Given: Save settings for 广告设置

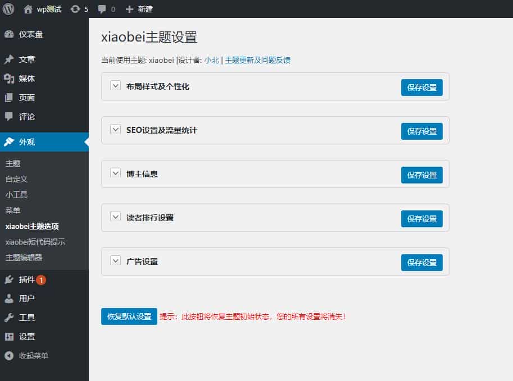Looking at the screenshot, I should point(422,263).
